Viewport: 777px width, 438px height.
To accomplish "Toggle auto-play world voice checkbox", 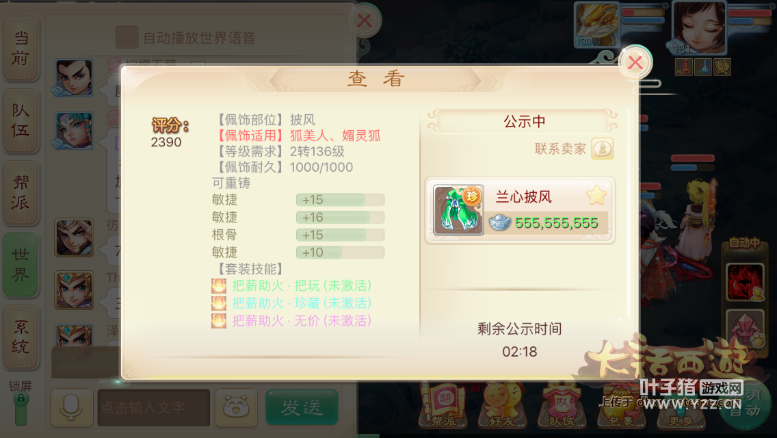I will pyautogui.click(x=127, y=38).
